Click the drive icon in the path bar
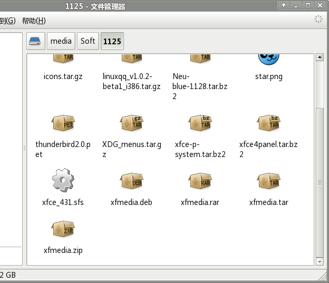The width and height of the screenshot is (329, 283). coord(36,41)
